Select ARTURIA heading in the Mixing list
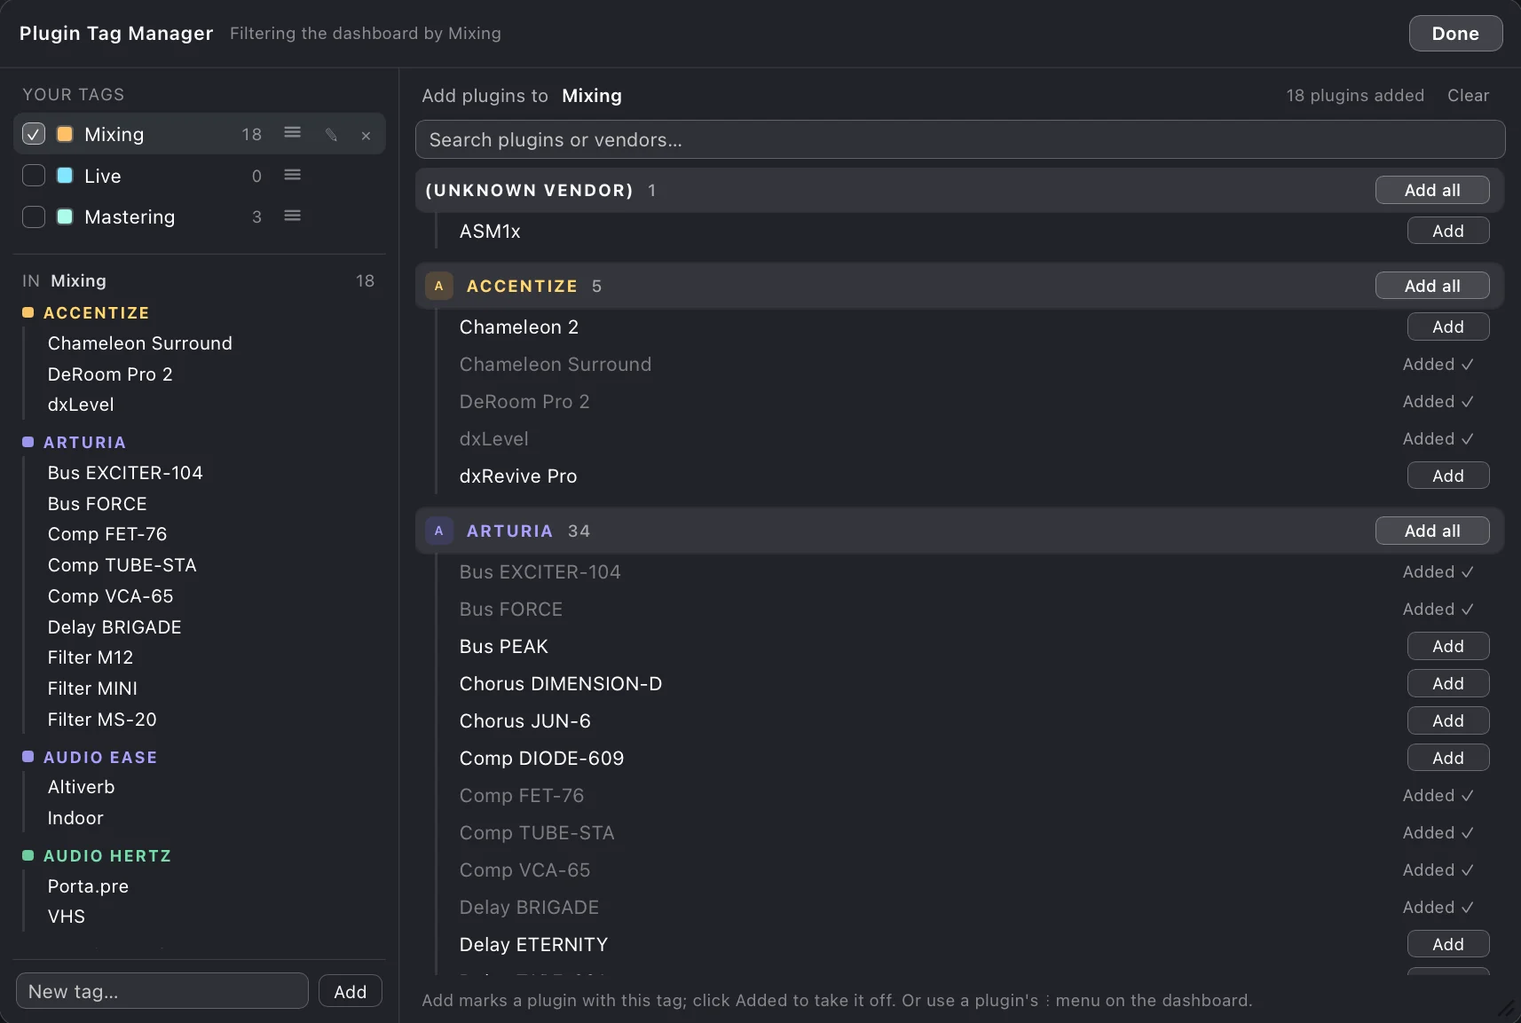This screenshot has width=1521, height=1023. pos(84,442)
